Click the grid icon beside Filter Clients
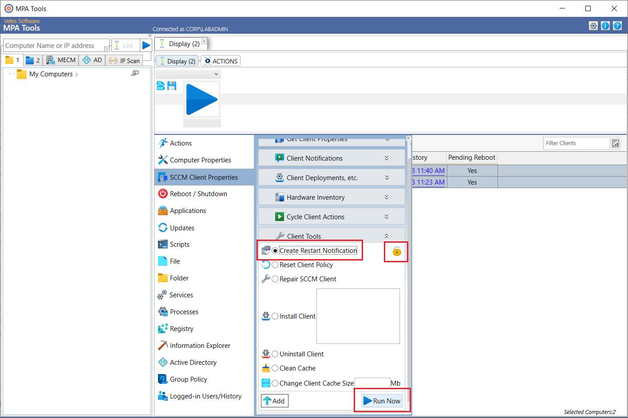The width and height of the screenshot is (628, 418). 616,143
